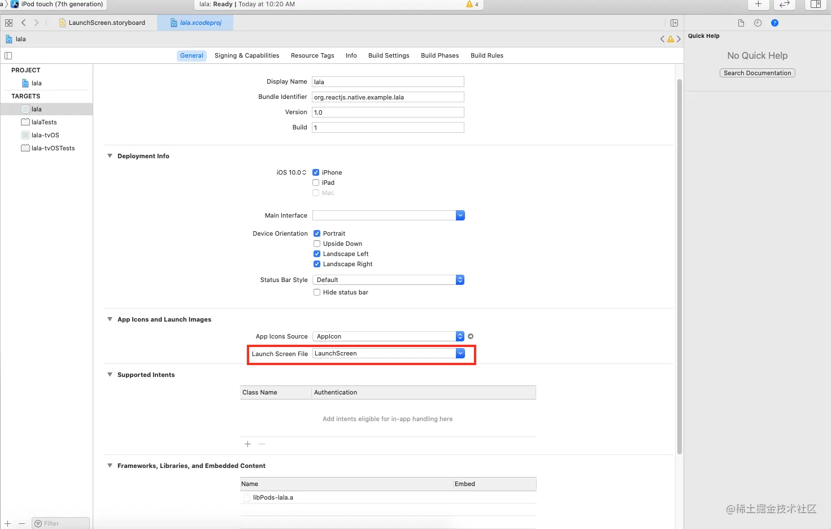The height and width of the screenshot is (529, 831).
Task: Click the Bundle Identifier field
Action: [388, 97]
